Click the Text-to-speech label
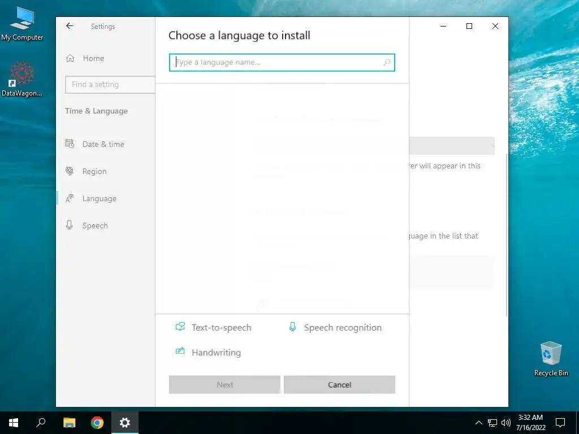This screenshot has width=579, height=434. [221, 328]
